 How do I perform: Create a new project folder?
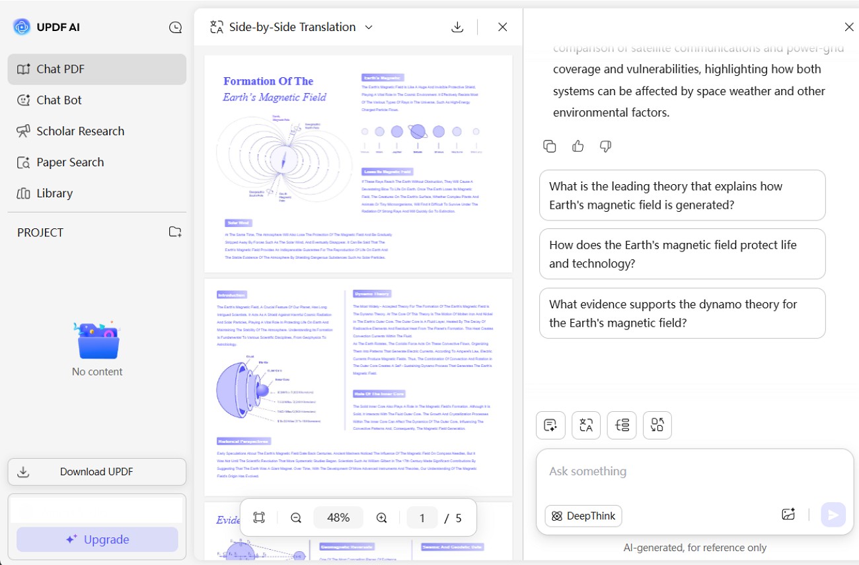[x=175, y=232]
